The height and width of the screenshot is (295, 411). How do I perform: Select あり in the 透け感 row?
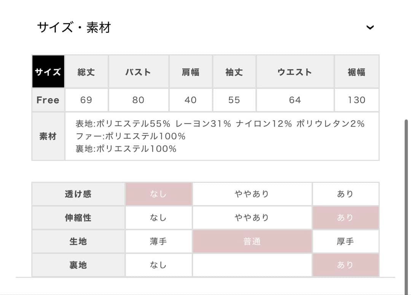346,194
